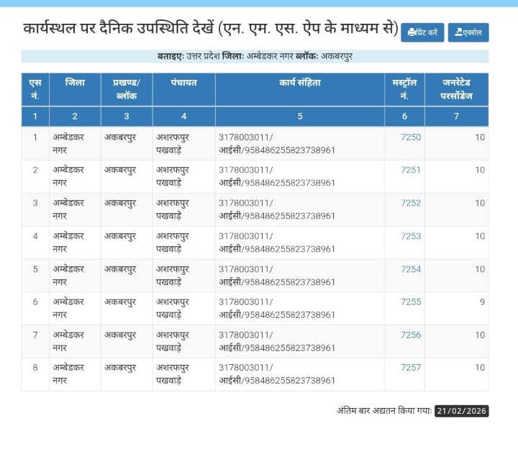The width and height of the screenshot is (518, 467).
Task: Click muster roll number 7254
Action: point(411,269)
